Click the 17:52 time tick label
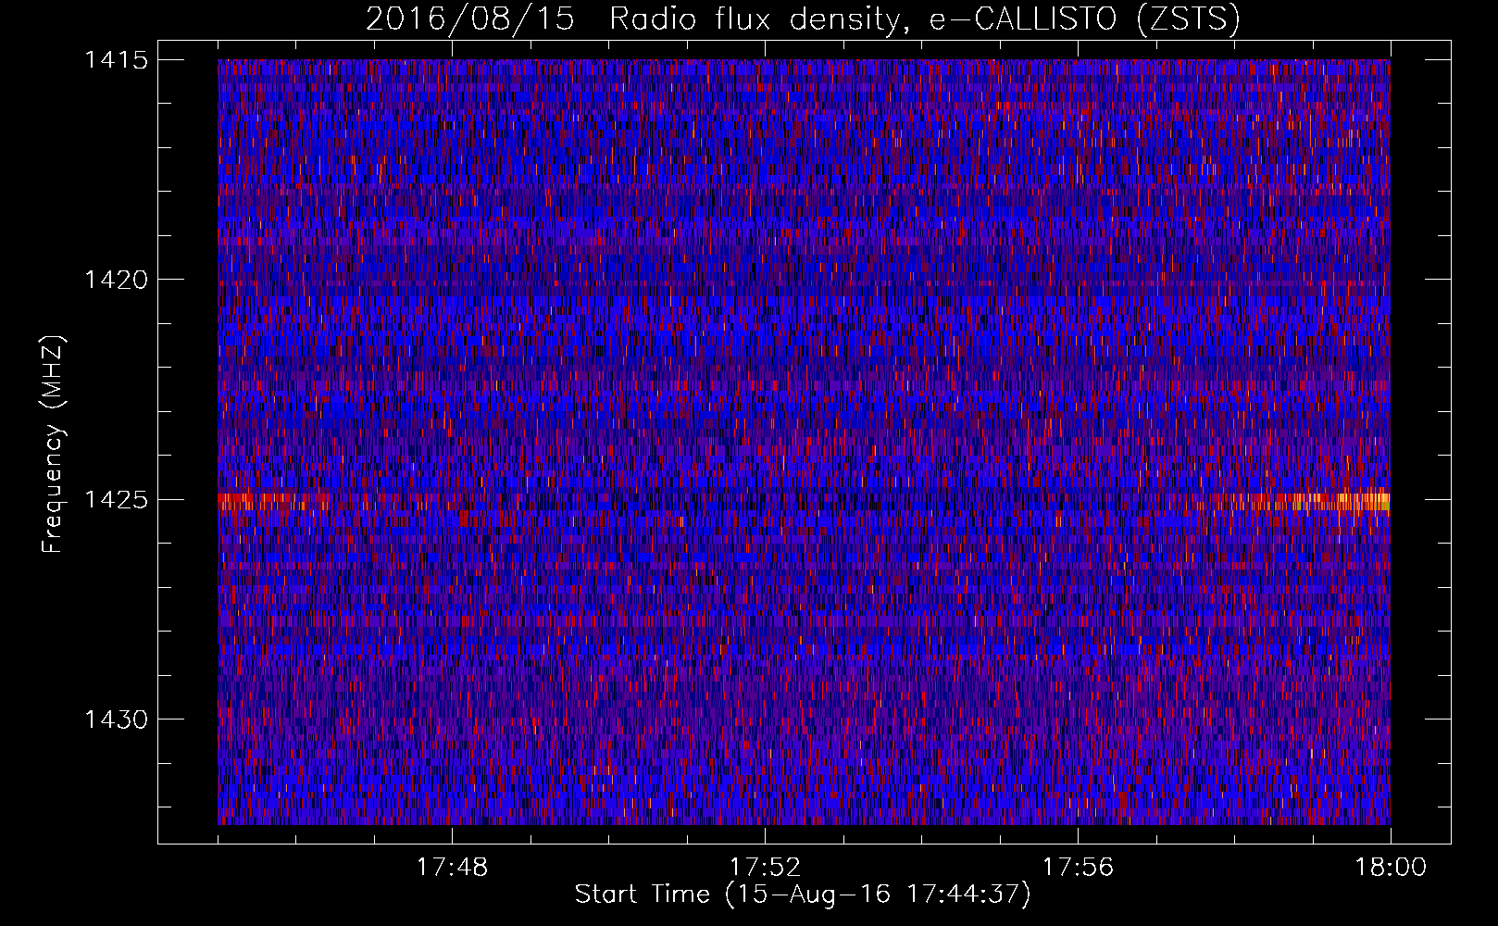Screen dimensions: 1498x926 tap(765, 868)
